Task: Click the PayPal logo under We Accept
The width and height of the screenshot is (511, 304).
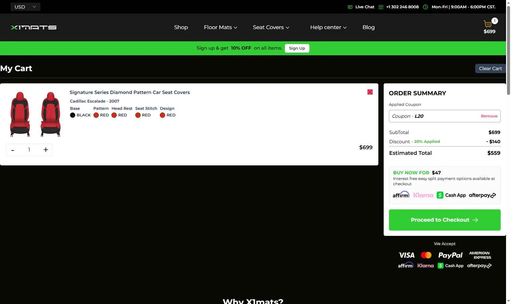Action: point(450,255)
